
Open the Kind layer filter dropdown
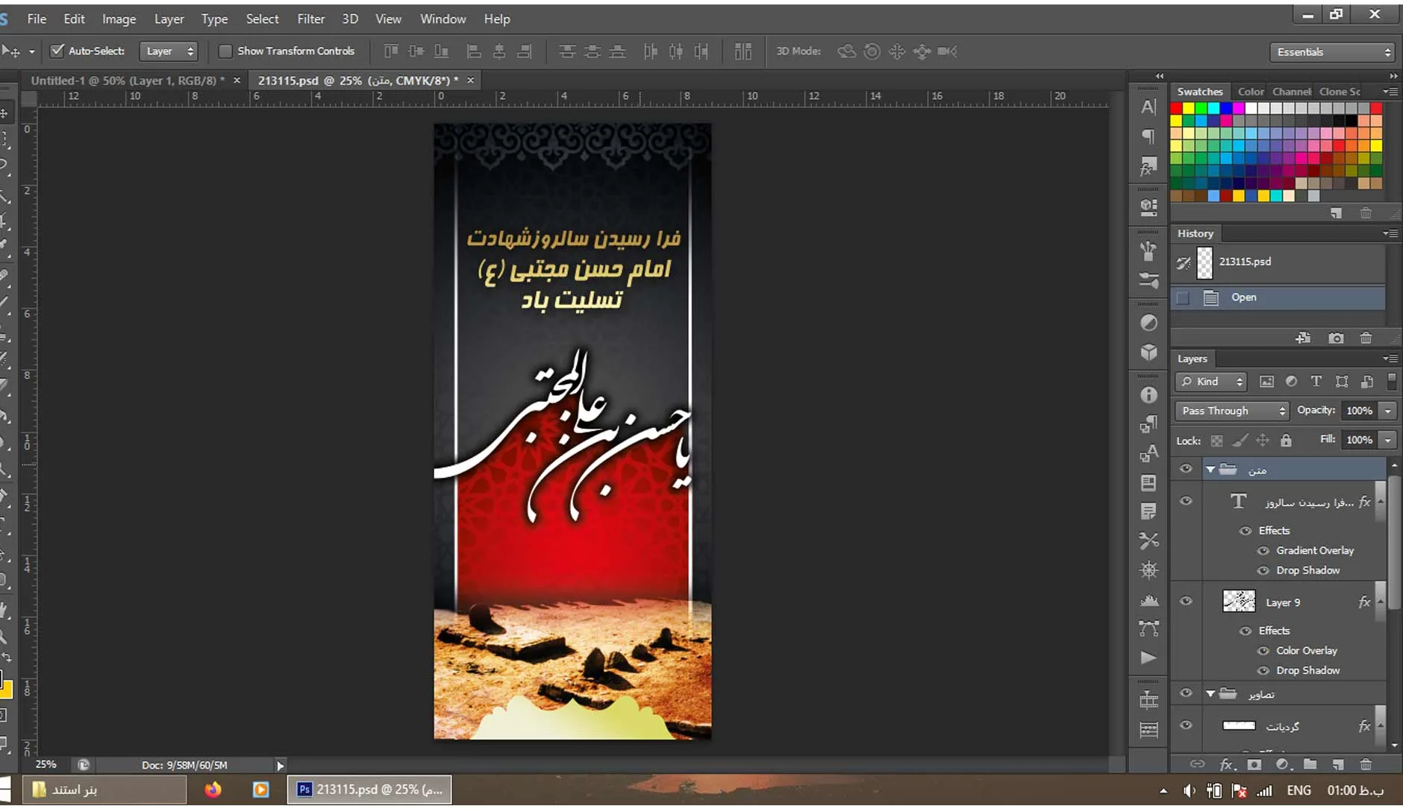coord(1211,382)
